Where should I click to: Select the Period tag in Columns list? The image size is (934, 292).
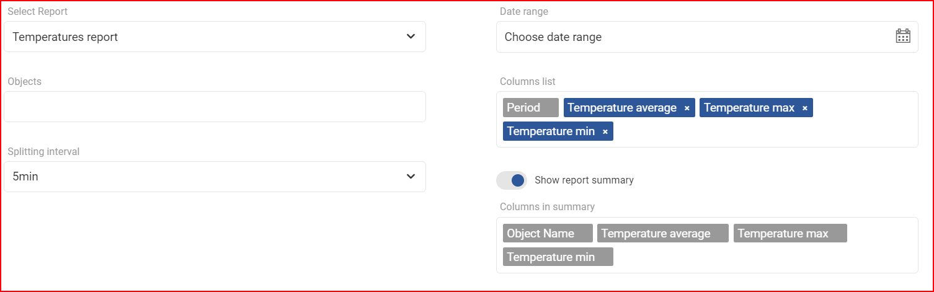(x=531, y=108)
